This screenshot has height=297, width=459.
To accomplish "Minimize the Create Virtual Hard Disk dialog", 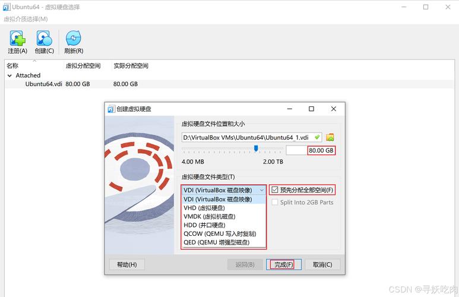I will click(x=290, y=109).
